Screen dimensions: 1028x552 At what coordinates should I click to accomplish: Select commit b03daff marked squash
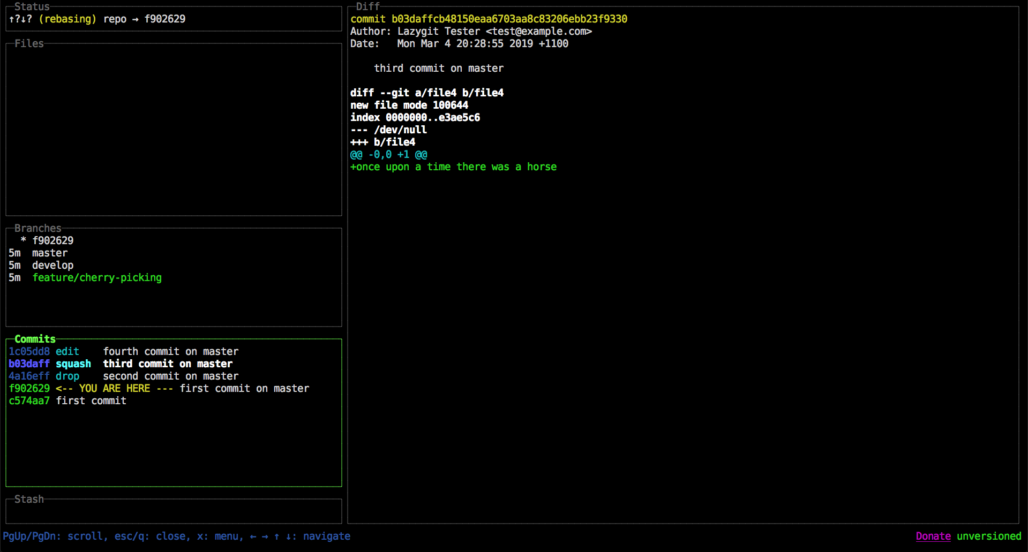(174, 364)
